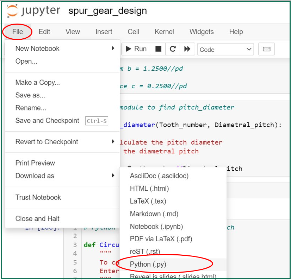Restart kernel and run all cells
This screenshot has height=280, width=291.
click(187, 49)
